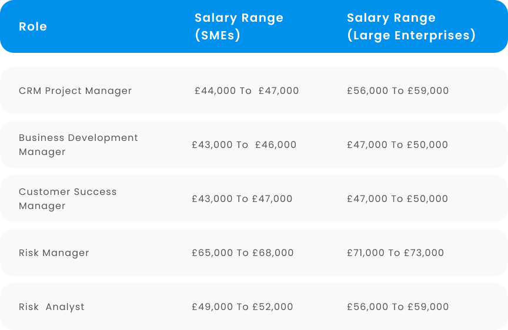Click the £71,000 To £73,000 salary cell
508x330 pixels.
(395, 252)
